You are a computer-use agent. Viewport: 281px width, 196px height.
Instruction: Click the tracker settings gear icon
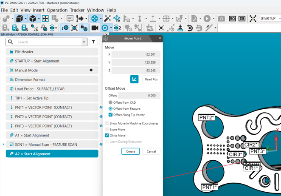(x=15, y=28)
